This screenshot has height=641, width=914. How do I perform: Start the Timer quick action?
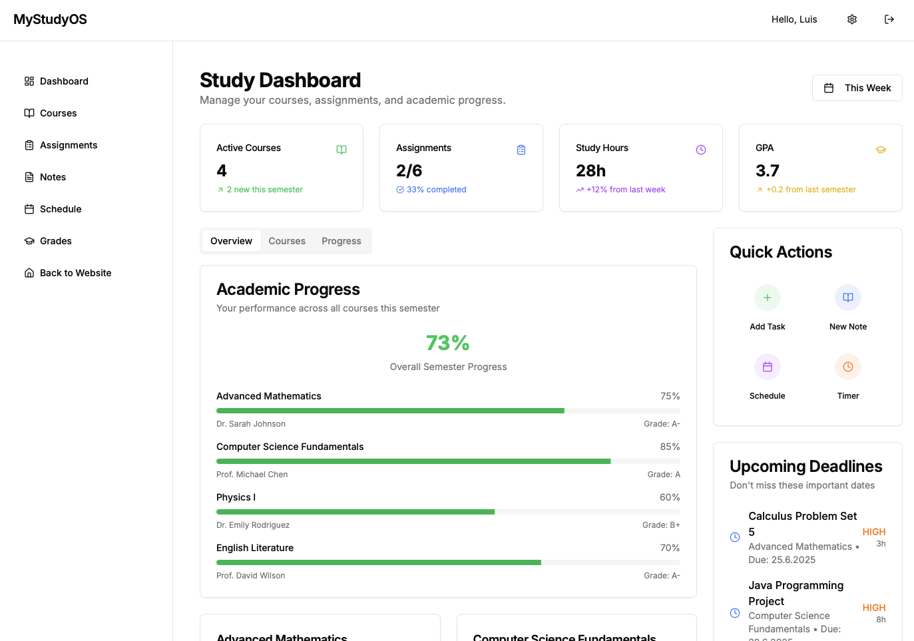coord(847,367)
